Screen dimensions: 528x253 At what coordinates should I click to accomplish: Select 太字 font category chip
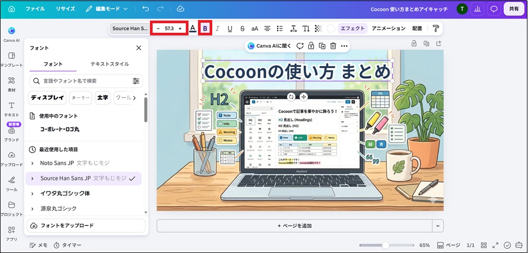point(103,98)
